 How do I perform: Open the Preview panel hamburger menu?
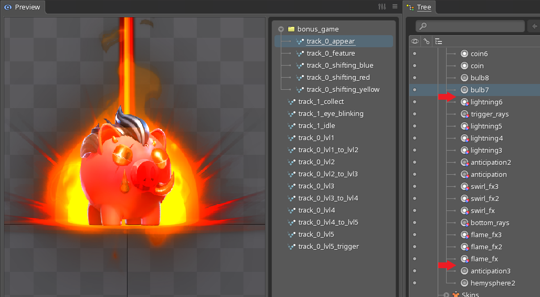click(395, 7)
